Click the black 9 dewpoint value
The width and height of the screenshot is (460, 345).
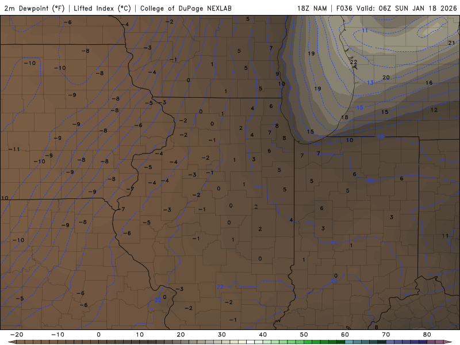[277, 74]
